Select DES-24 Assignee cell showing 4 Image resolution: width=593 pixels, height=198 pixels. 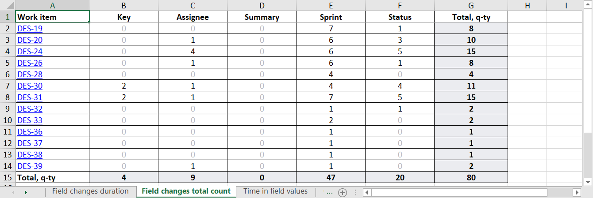pyautogui.click(x=193, y=52)
